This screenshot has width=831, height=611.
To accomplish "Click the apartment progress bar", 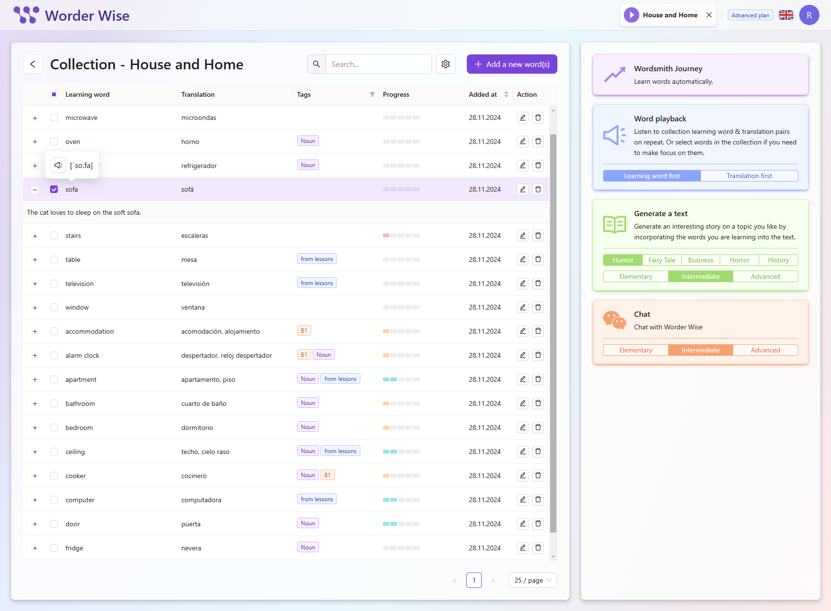I will coord(401,379).
